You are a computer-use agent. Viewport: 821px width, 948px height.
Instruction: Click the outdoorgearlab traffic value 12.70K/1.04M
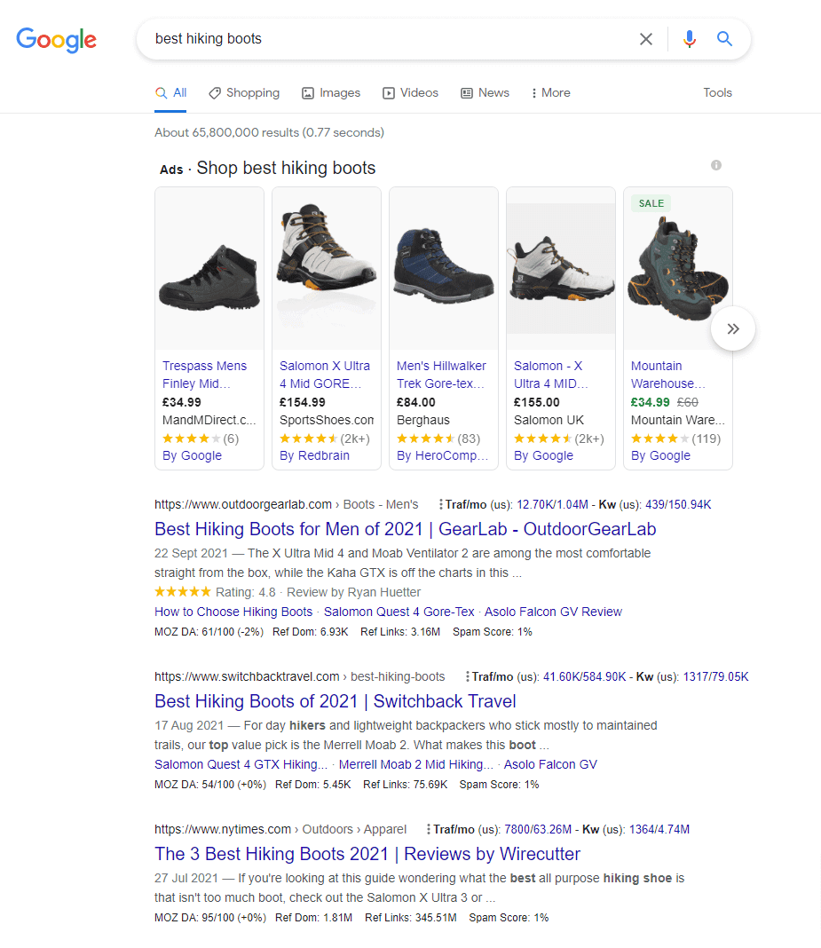[553, 505]
